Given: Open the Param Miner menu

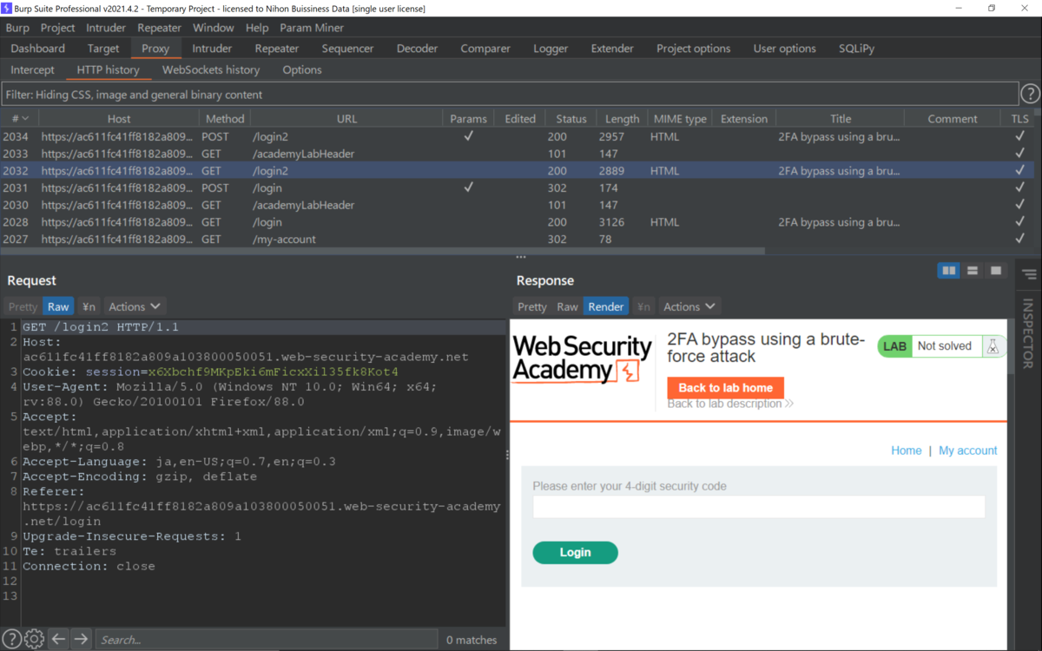Looking at the screenshot, I should pos(312,28).
